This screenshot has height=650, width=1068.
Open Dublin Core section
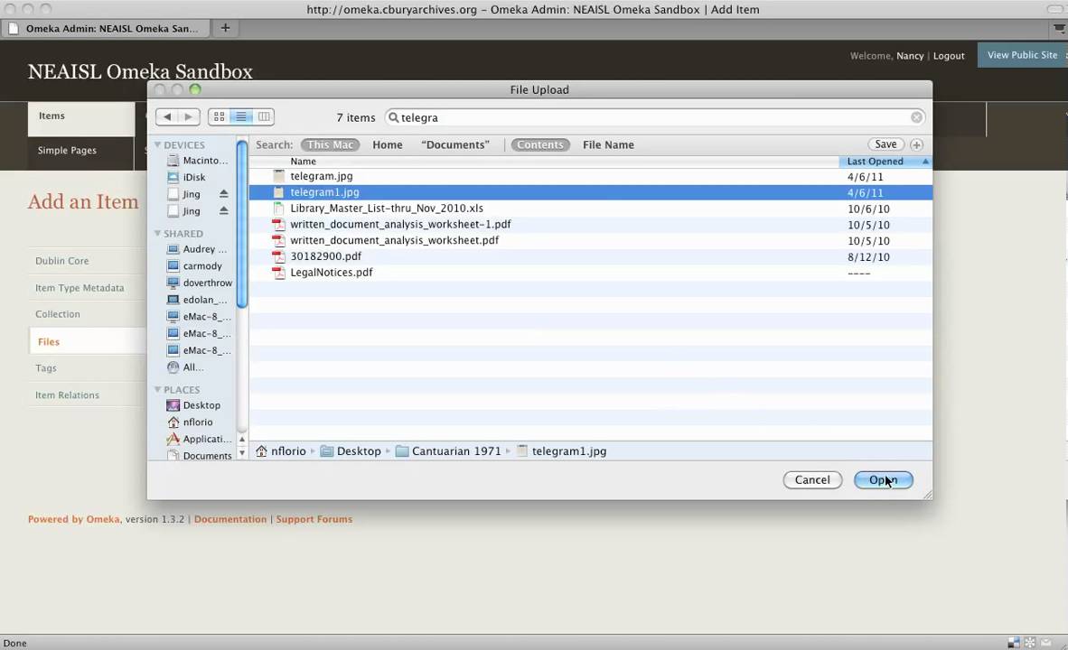(x=62, y=261)
